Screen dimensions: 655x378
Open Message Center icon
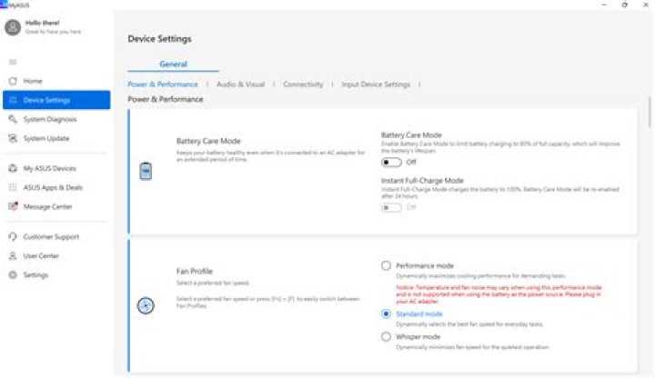[x=13, y=206]
